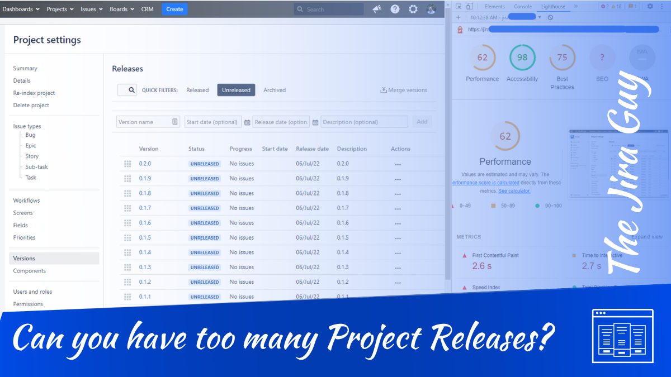Screen dimensions: 671x377
Task: Click the DevTools inspect element icon
Action: [x=458, y=6]
